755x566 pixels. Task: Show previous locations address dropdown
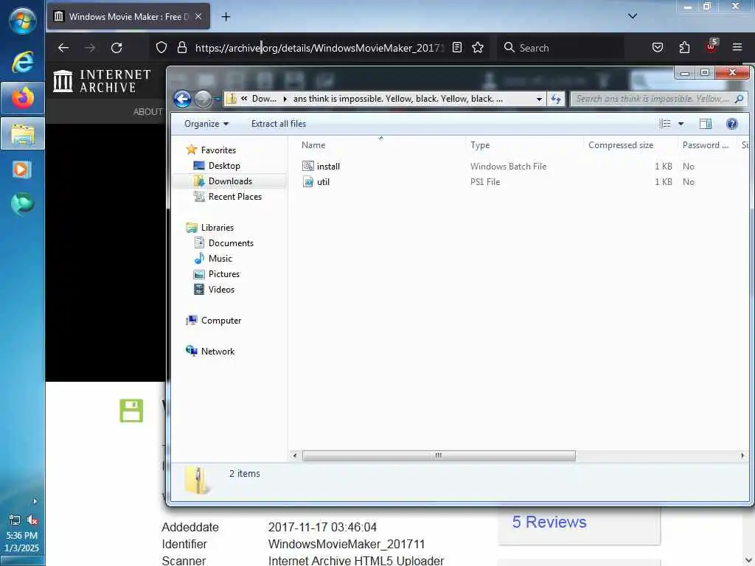point(539,99)
